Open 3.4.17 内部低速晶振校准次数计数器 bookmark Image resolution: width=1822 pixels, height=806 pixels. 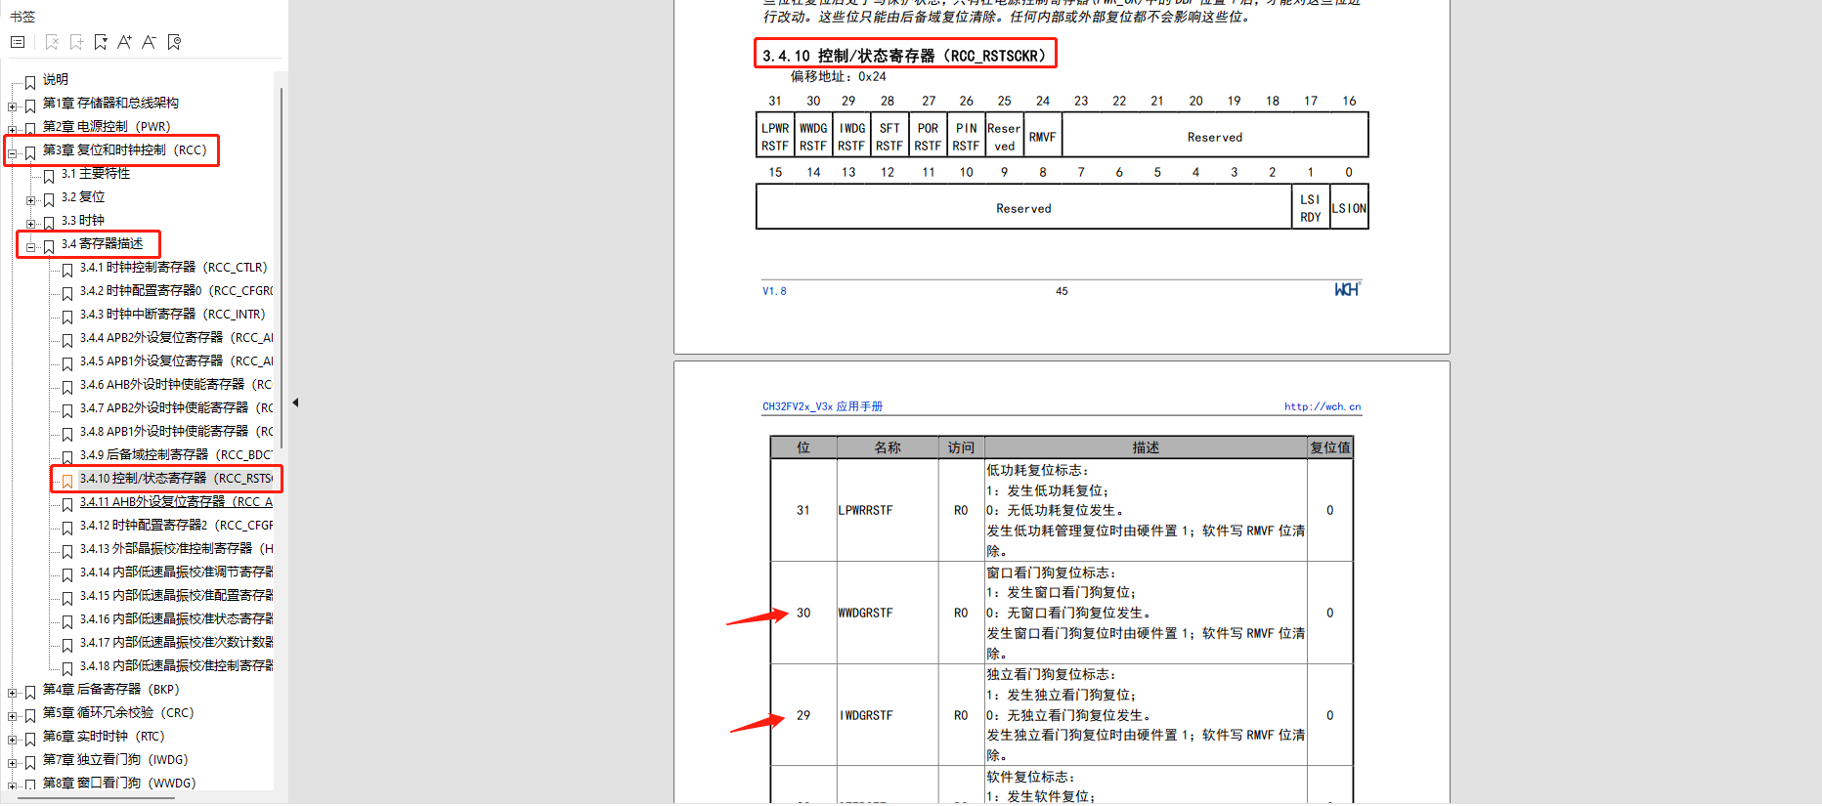pyautogui.click(x=176, y=642)
